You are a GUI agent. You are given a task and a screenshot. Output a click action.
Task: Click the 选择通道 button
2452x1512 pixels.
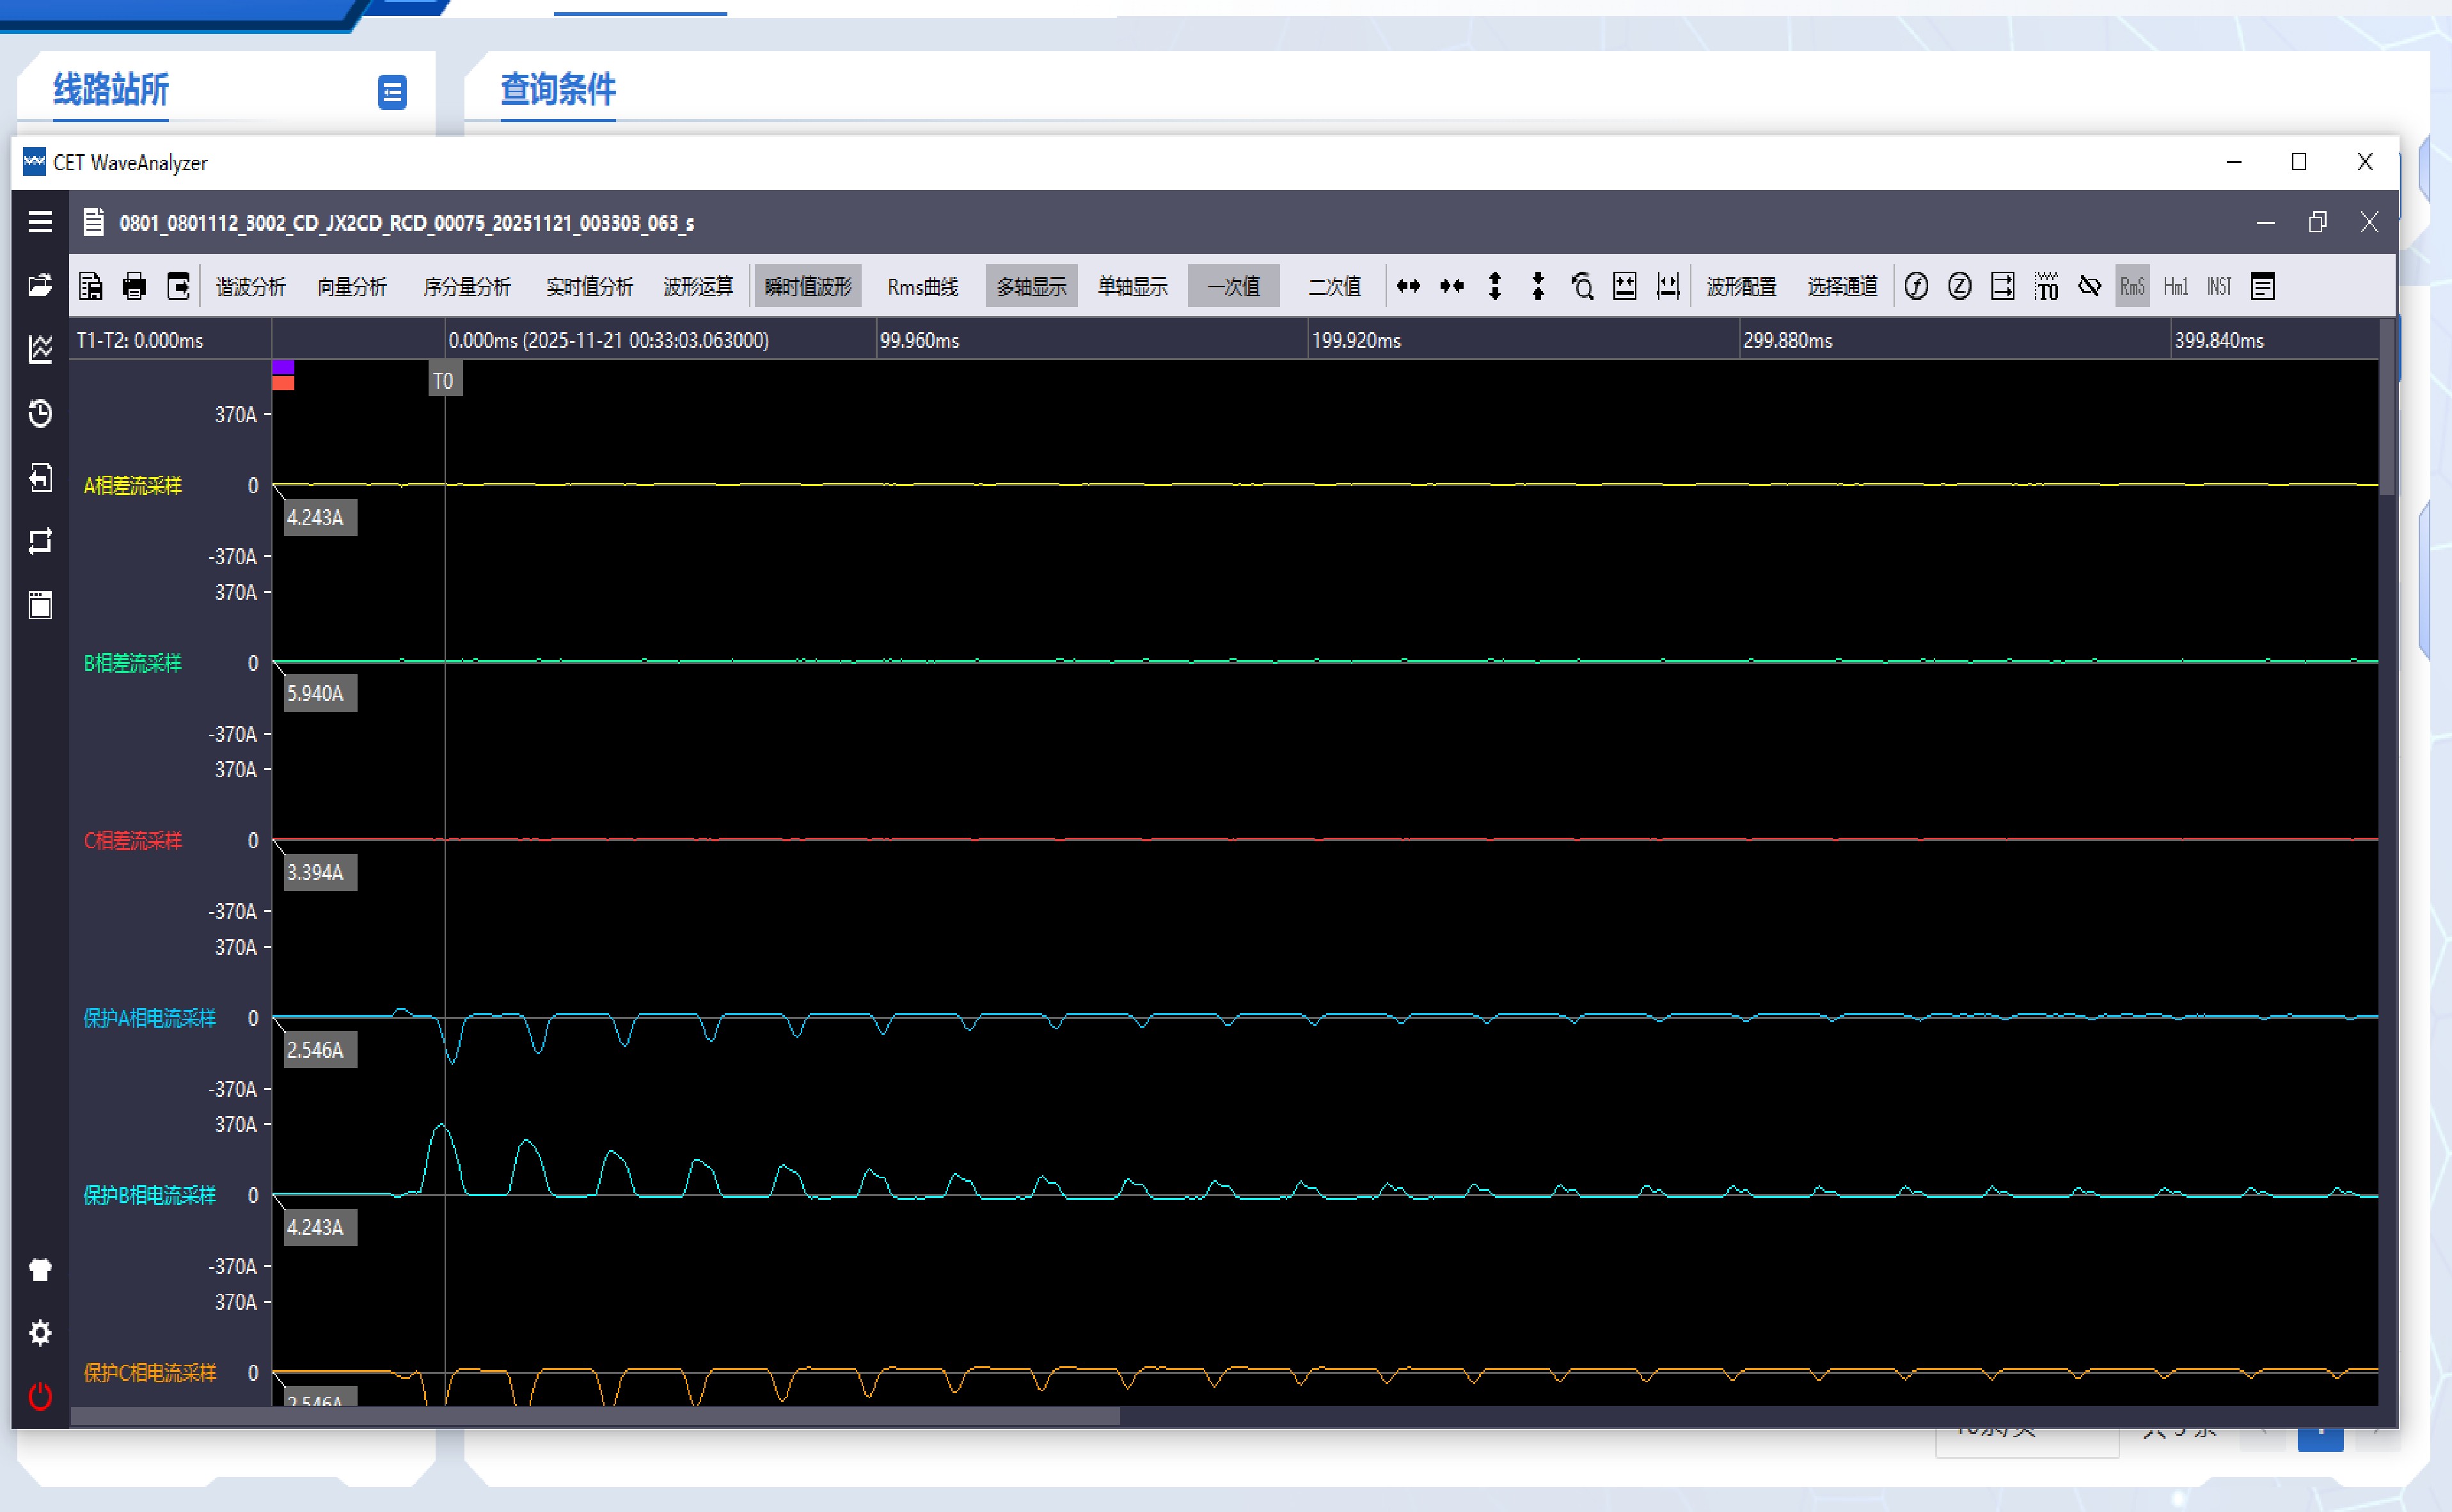point(1842,287)
